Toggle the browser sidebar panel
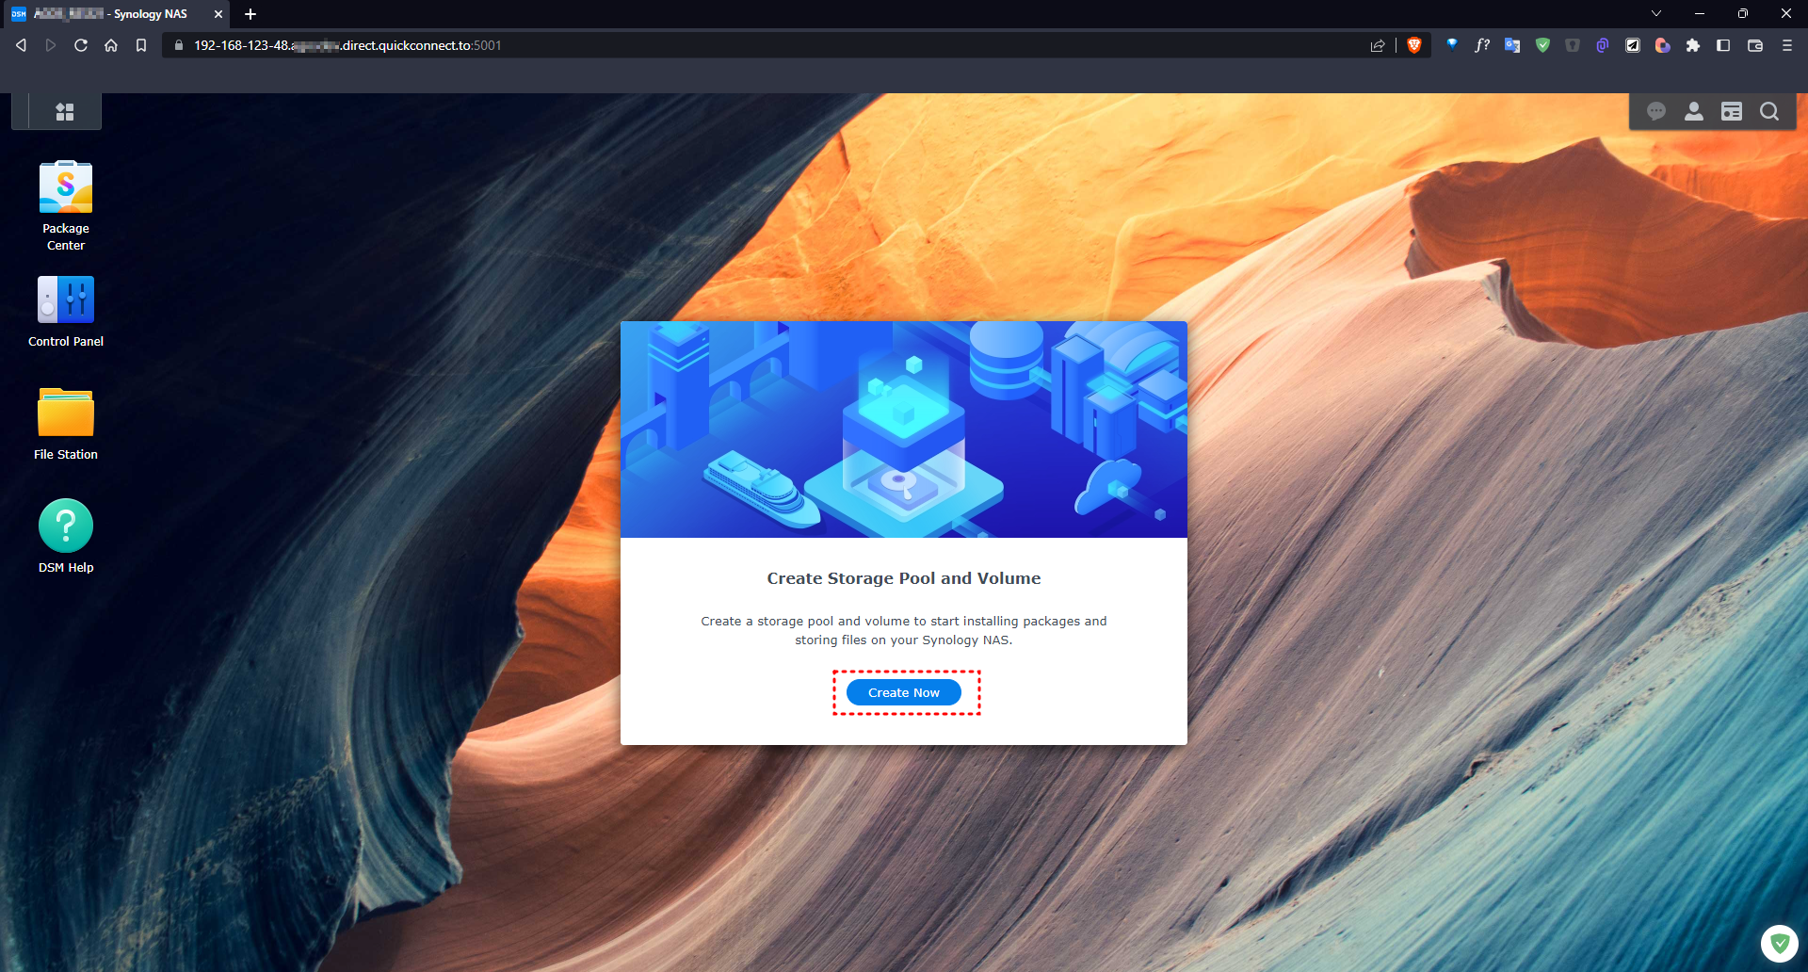Viewport: 1808px width, 972px height. (1723, 45)
